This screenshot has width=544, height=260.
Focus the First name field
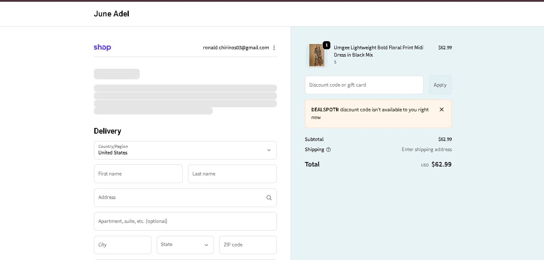coord(138,174)
